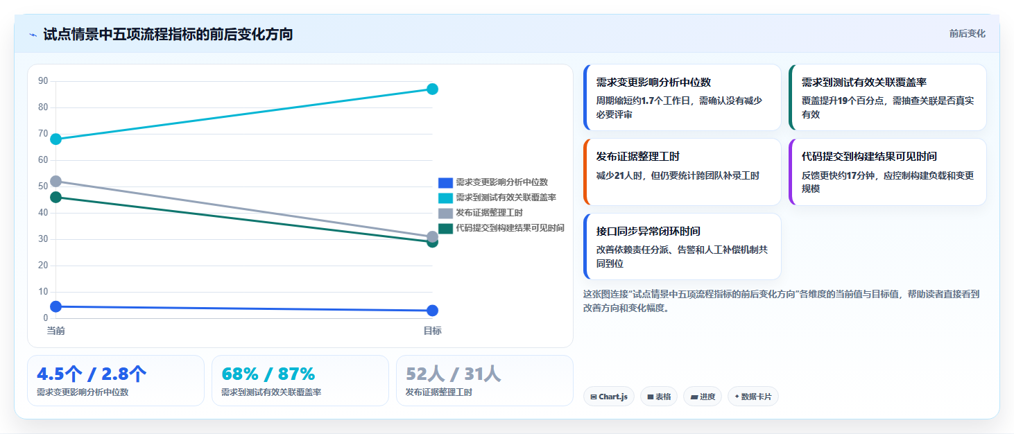This screenshot has width=1014, height=434.
Task: Click the 4.5个 / 2.8个 stat value
Action: [92, 374]
